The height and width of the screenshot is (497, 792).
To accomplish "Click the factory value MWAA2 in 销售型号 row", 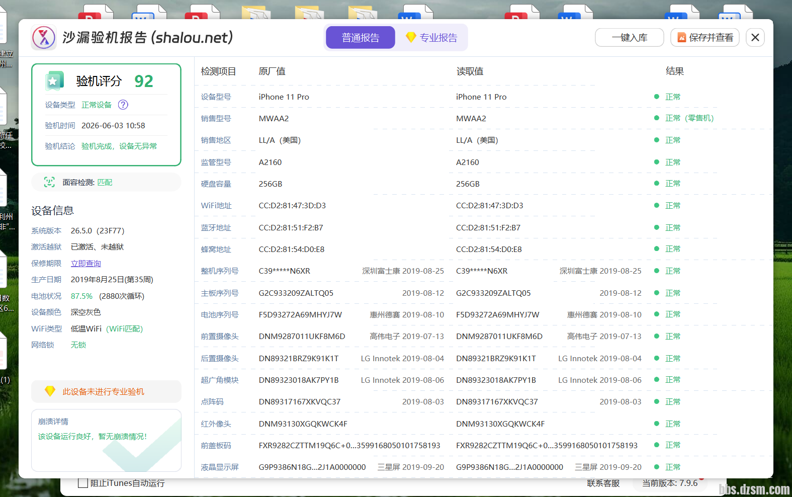I will (x=274, y=118).
